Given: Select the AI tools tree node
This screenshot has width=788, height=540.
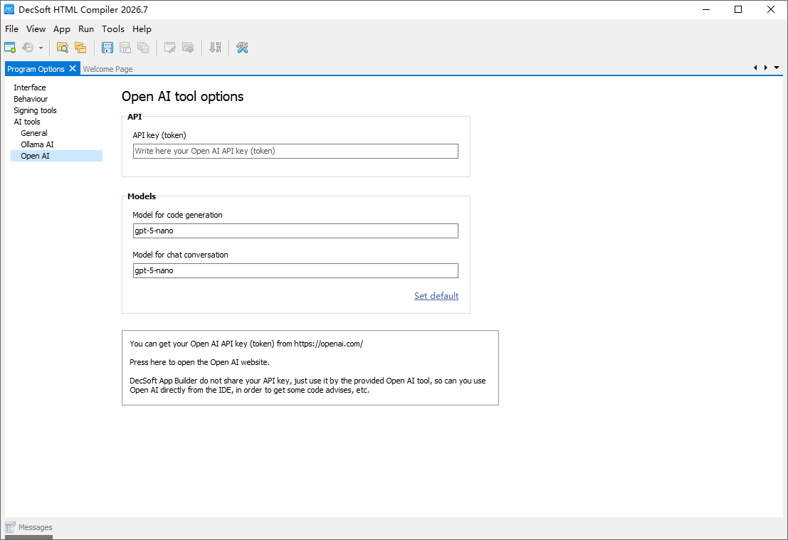Looking at the screenshot, I should (26, 122).
